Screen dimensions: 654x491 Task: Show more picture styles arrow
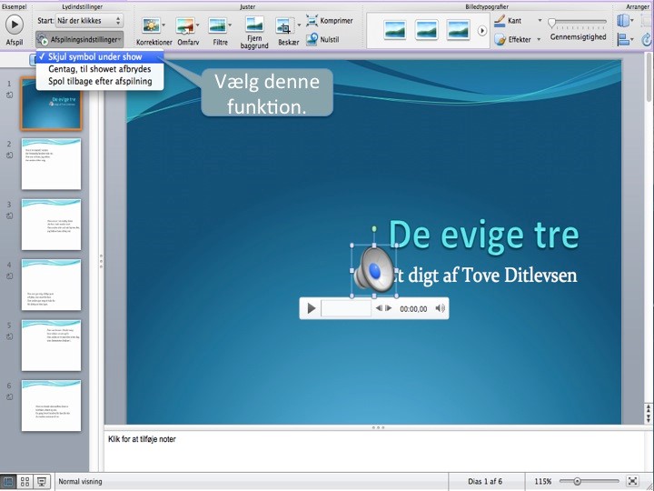pyautogui.click(x=482, y=31)
